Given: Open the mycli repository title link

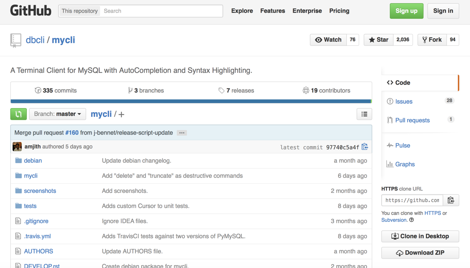Looking at the screenshot, I should [63, 40].
